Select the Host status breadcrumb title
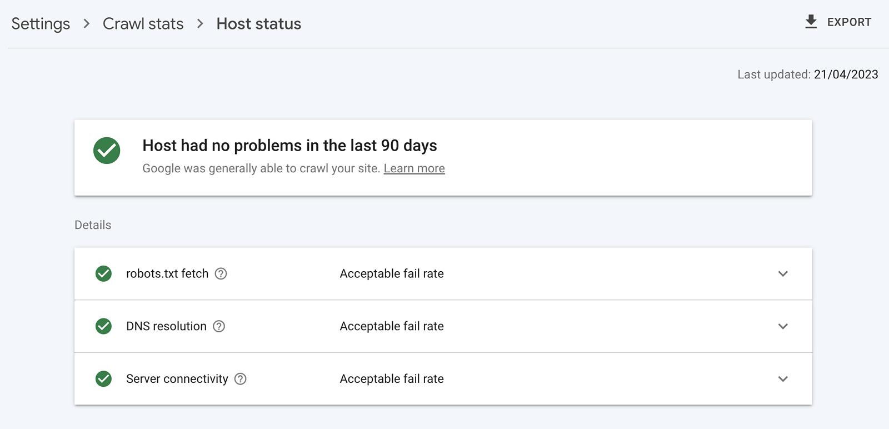 [x=258, y=24]
